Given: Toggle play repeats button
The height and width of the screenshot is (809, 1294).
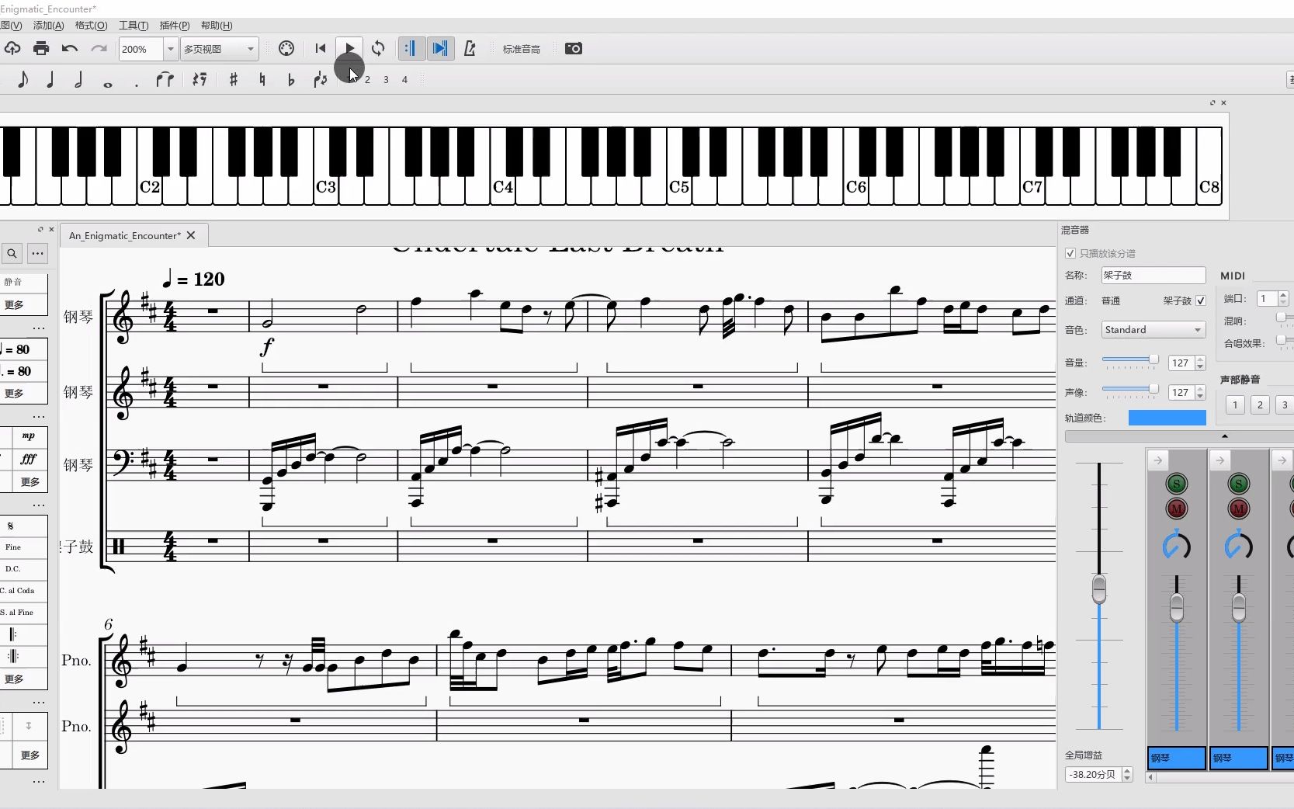Looking at the screenshot, I should [411, 48].
